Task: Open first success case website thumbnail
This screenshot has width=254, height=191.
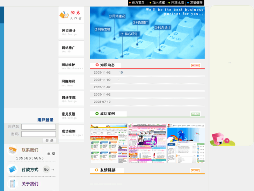Action: 109,143
